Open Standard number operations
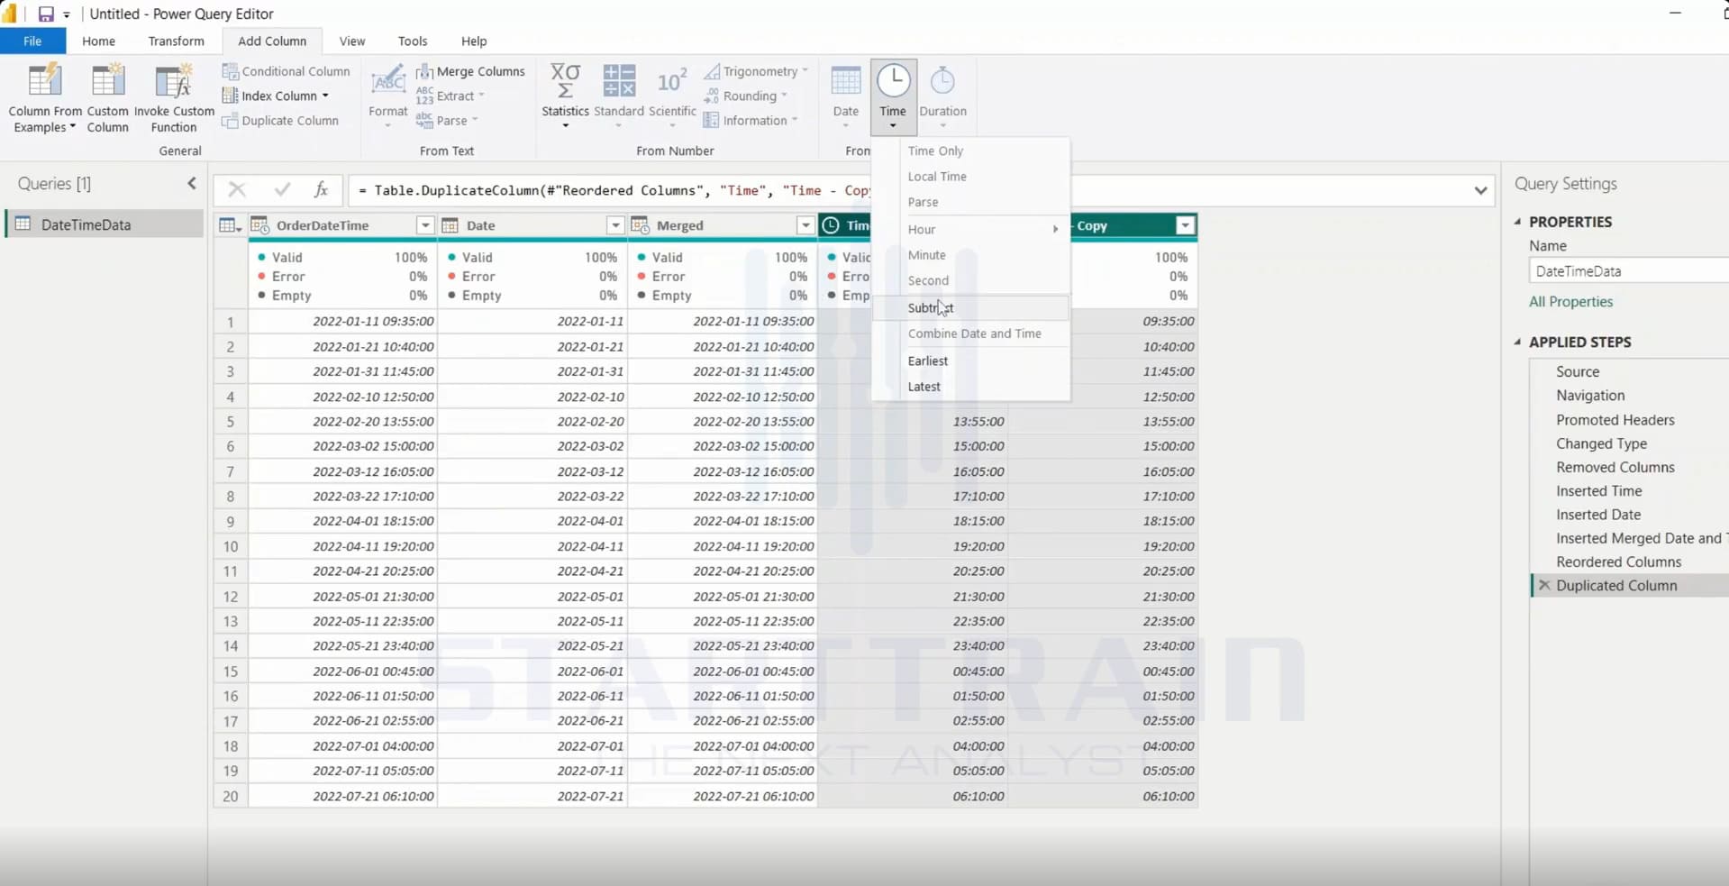This screenshot has width=1729, height=886. 619,96
